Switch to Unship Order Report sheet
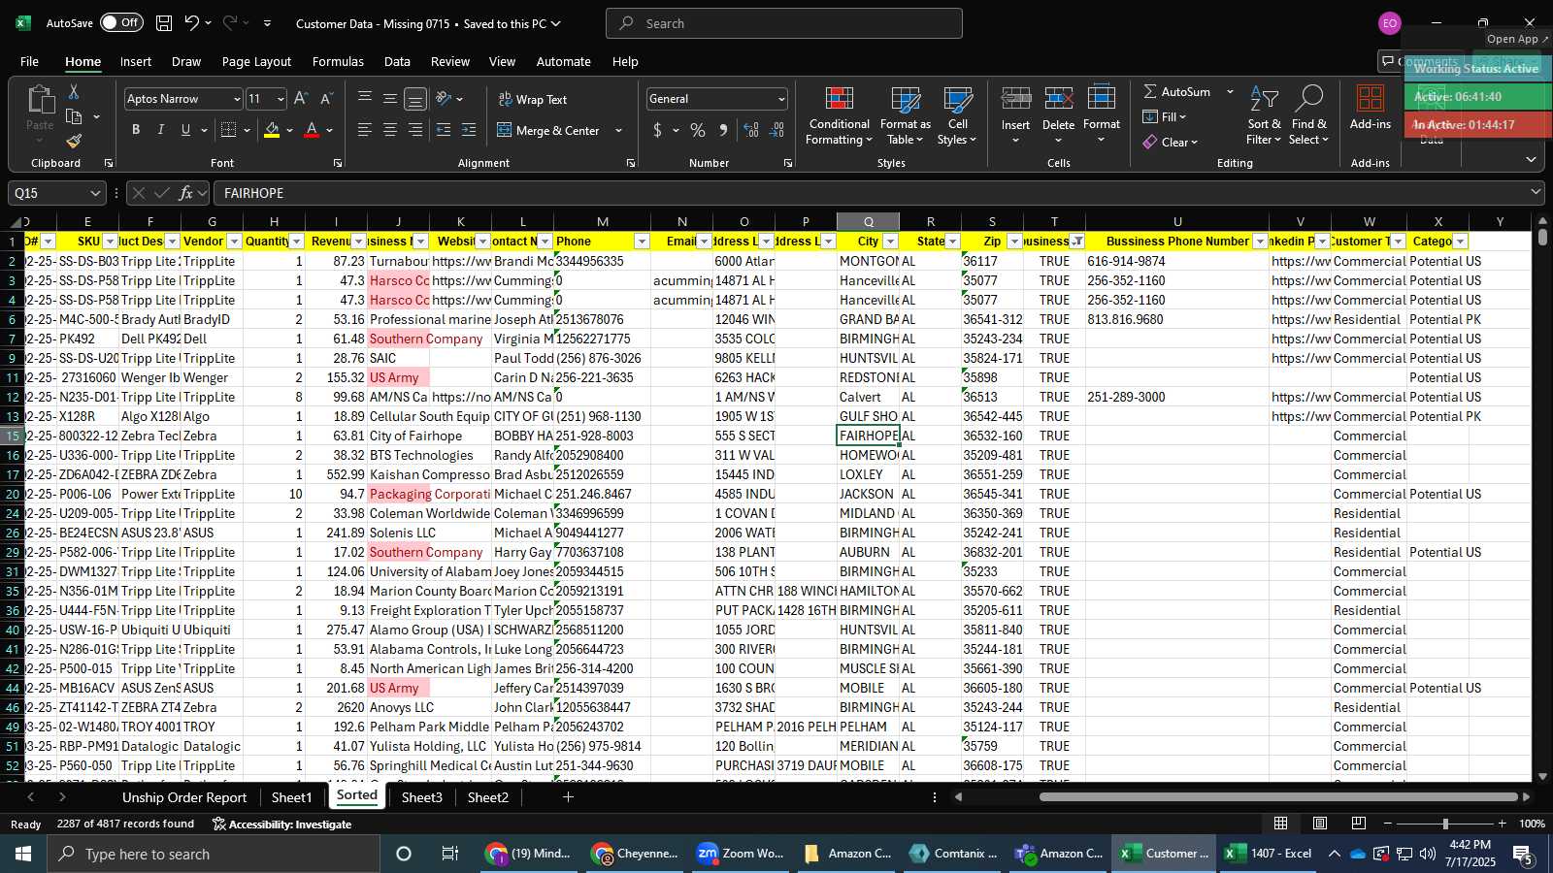Screen dimensions: 1553x873 184,797
